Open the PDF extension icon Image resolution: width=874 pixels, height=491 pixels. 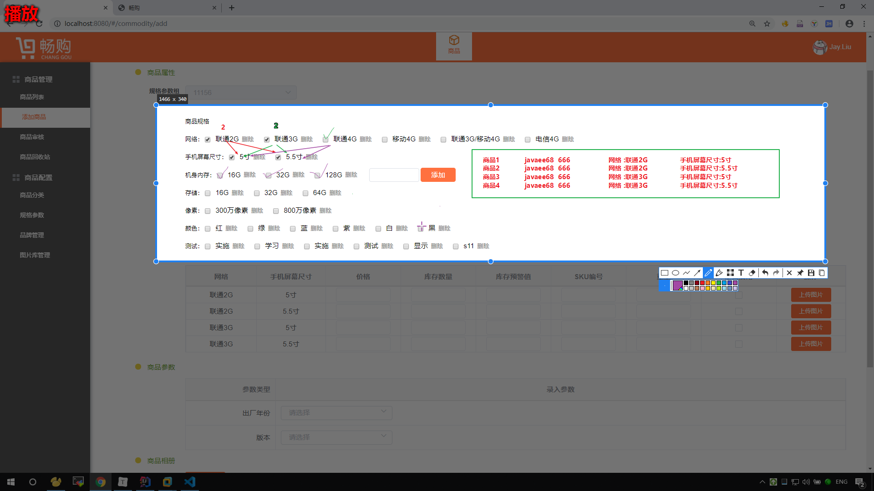(800, 24)
